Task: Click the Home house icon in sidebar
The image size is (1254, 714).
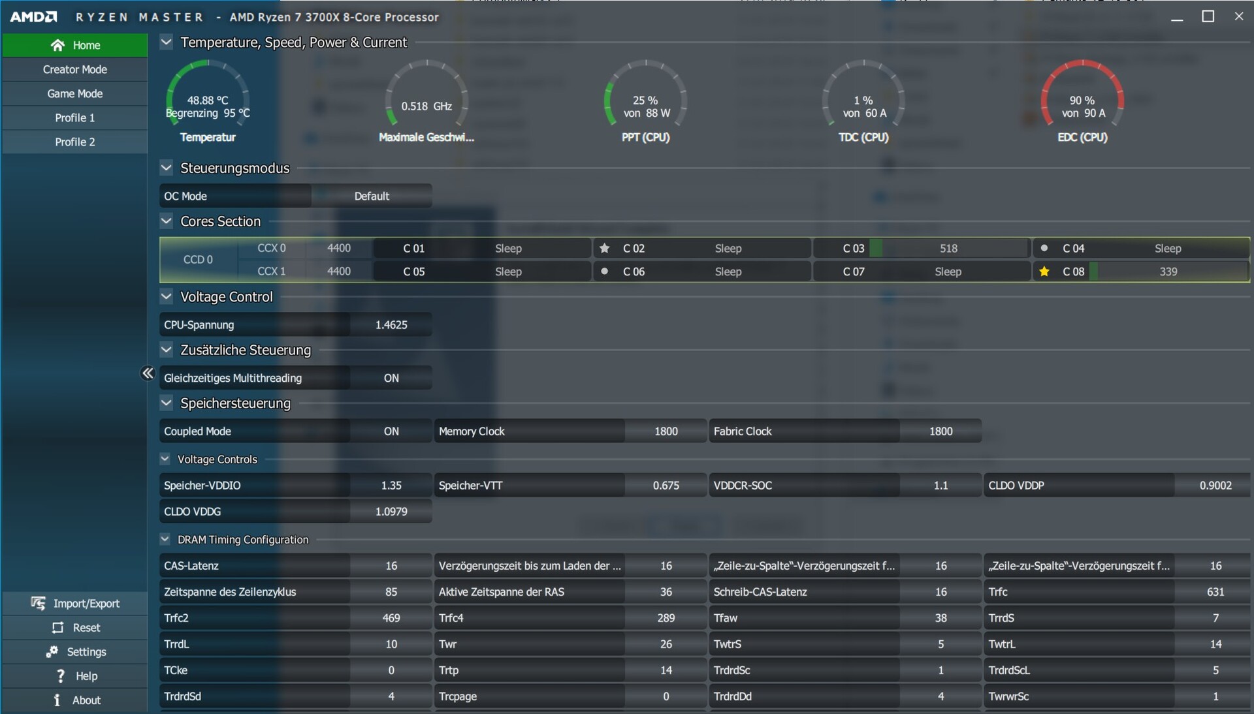Action: [x=57, y=45]
